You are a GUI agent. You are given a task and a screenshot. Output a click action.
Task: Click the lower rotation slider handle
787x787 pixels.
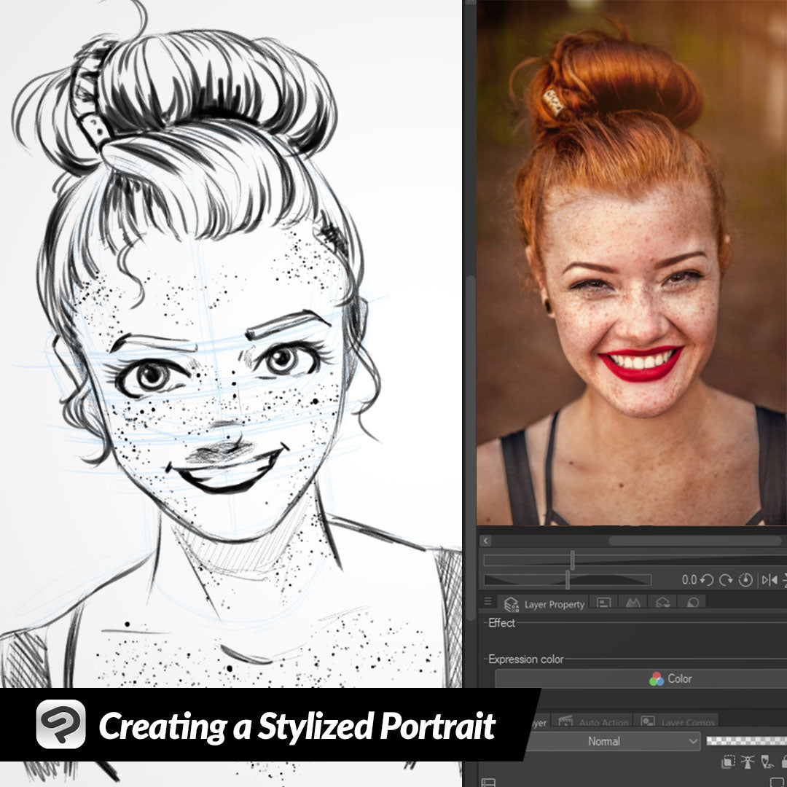point(567,579)
